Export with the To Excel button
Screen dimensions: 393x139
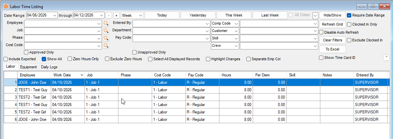pyautogui.click(x=332, y=49)
